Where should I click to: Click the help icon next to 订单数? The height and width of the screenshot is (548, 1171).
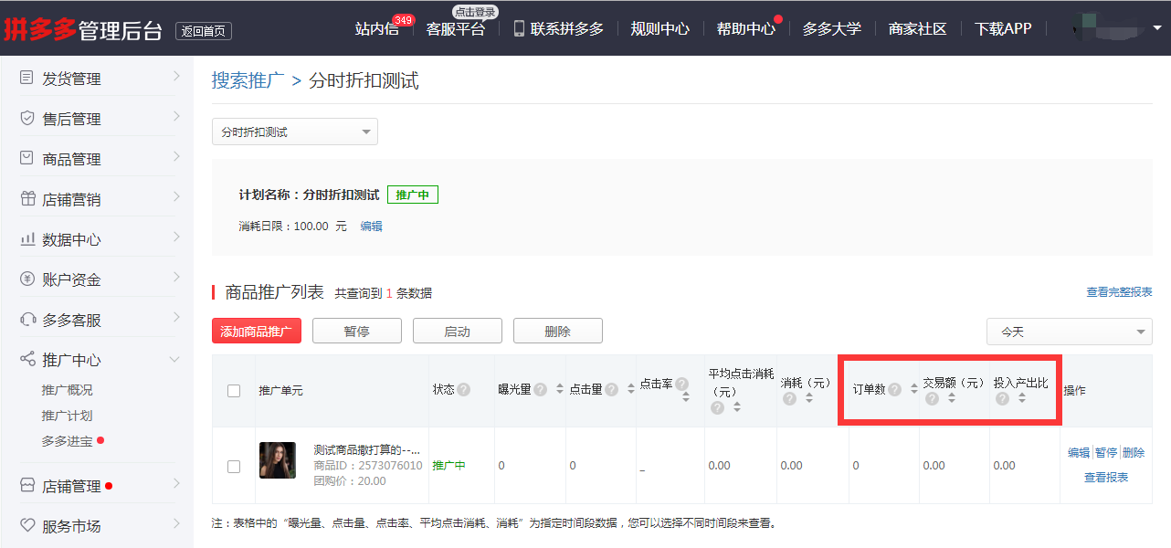[x=895, y=390]
